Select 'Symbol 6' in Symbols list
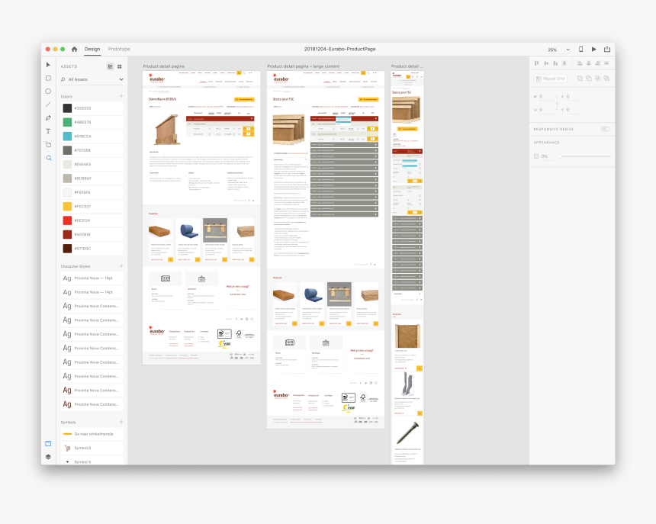The width and height of the screenshot is (656, 524). (92, 448)
